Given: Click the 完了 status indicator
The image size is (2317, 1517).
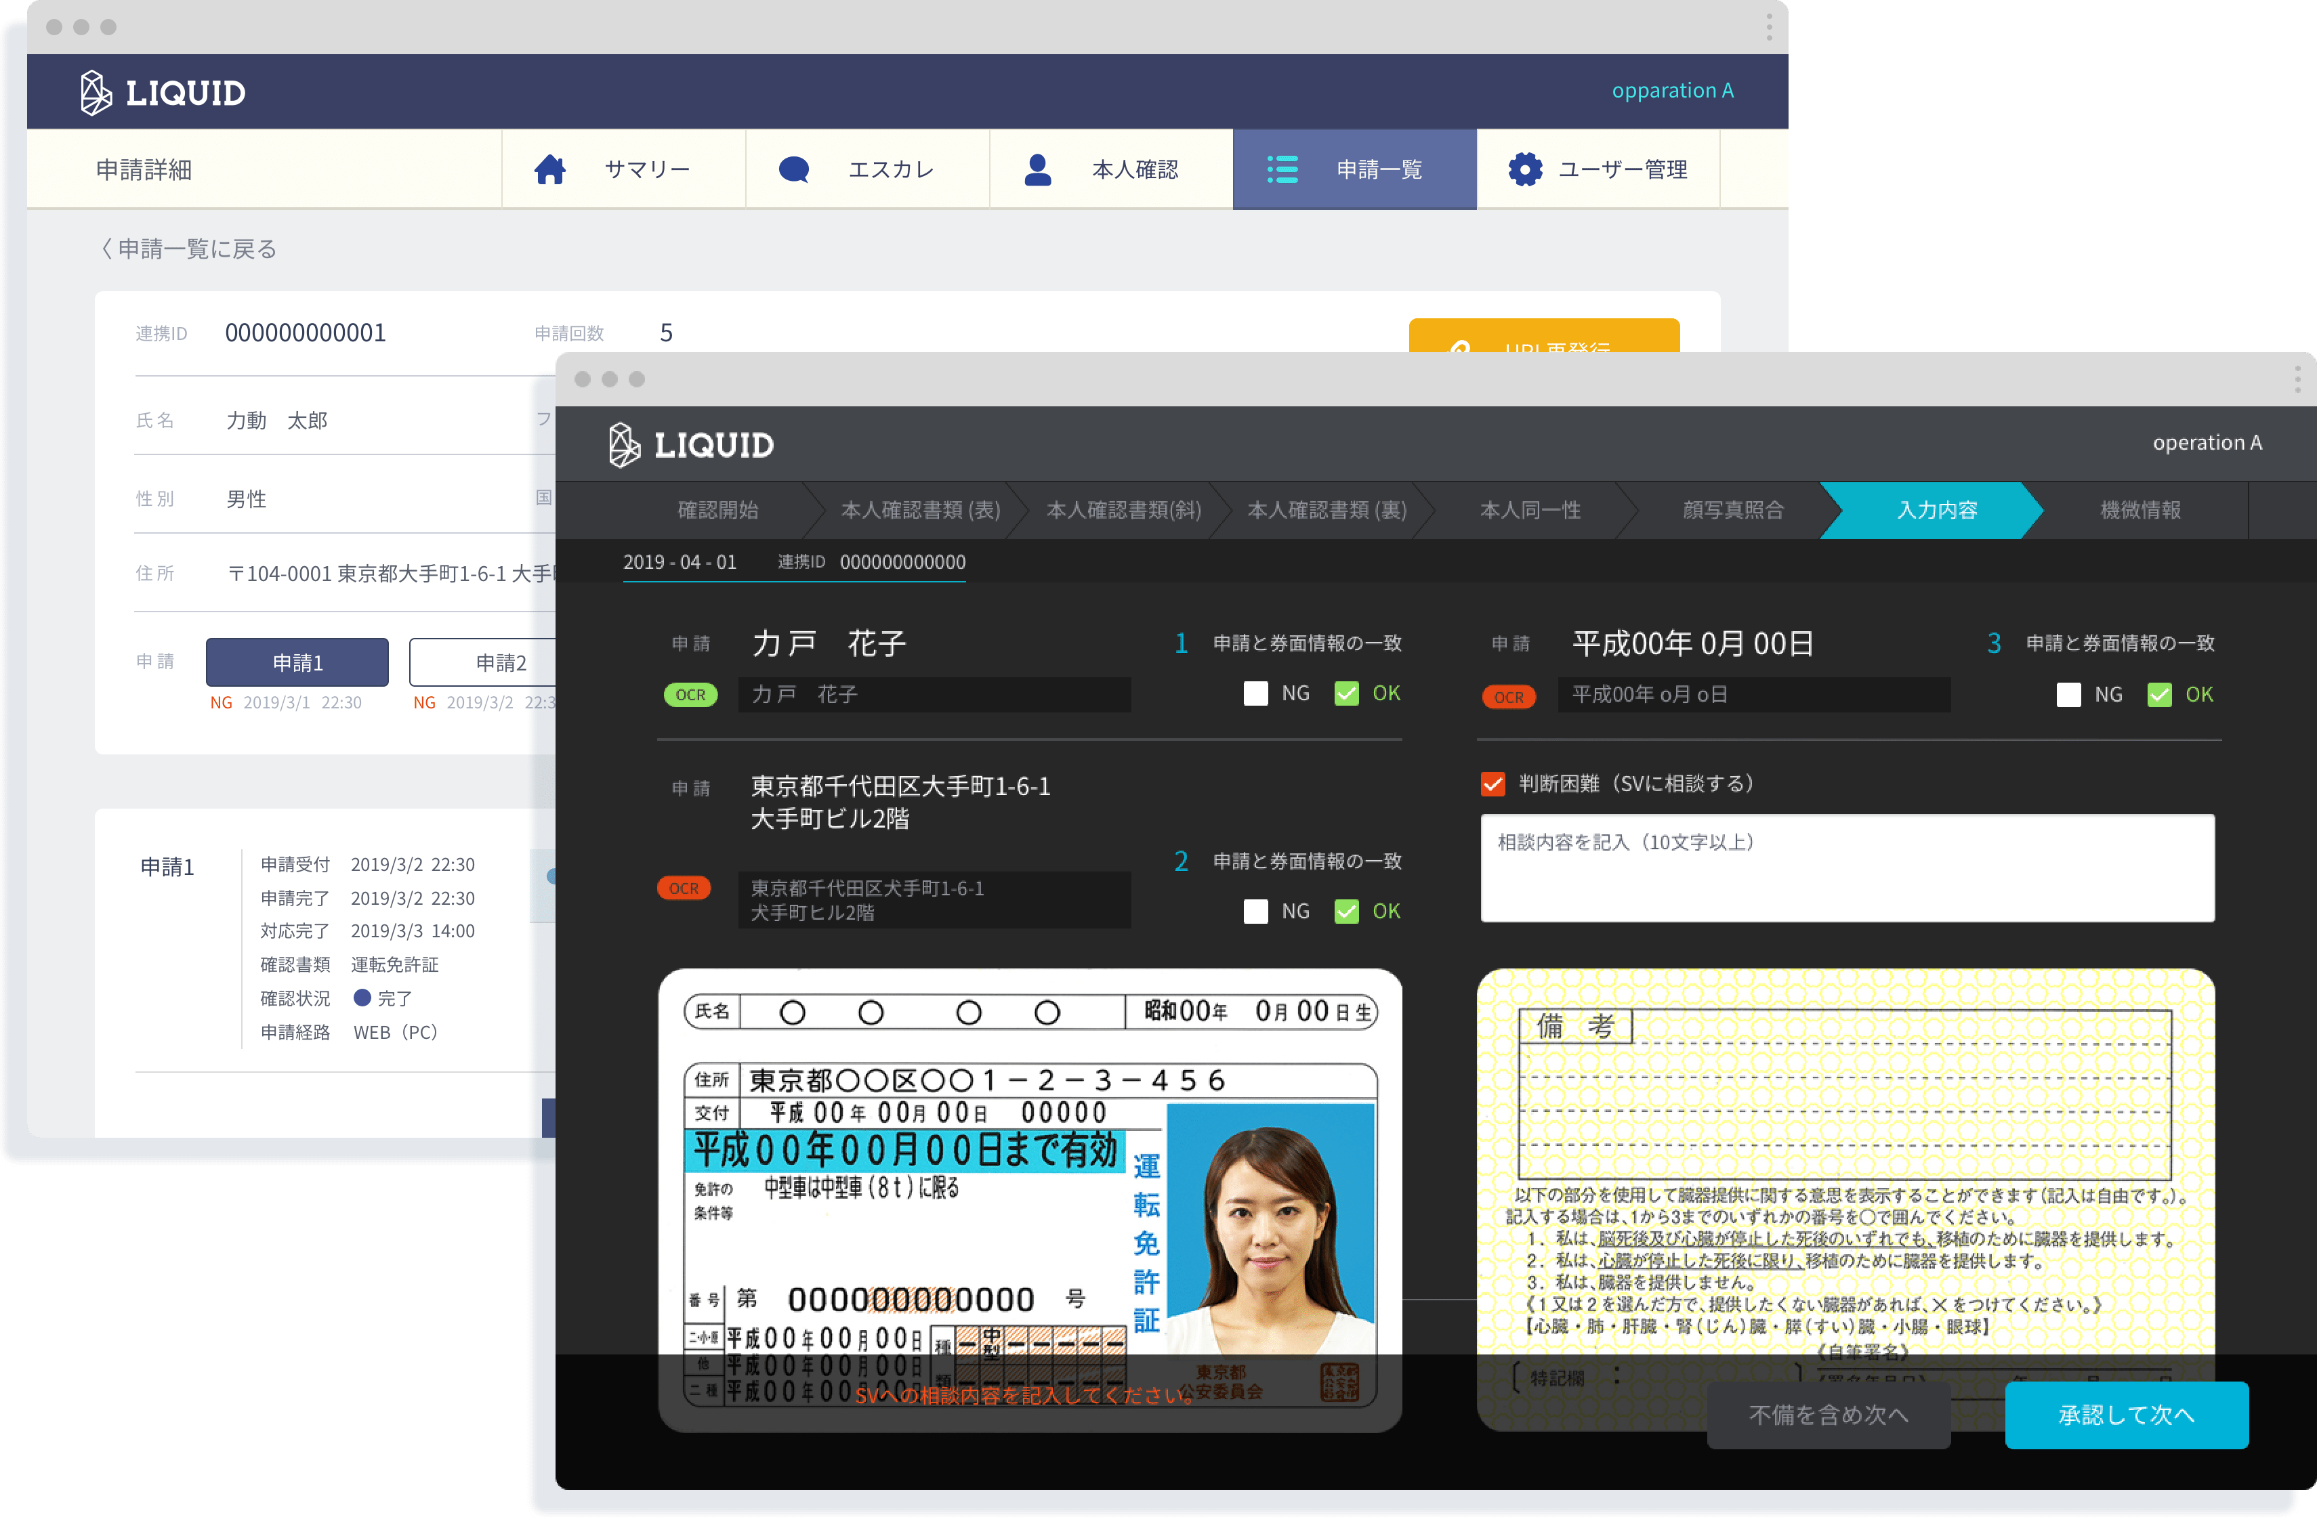Looking at the screenshot, I should 383,998.
